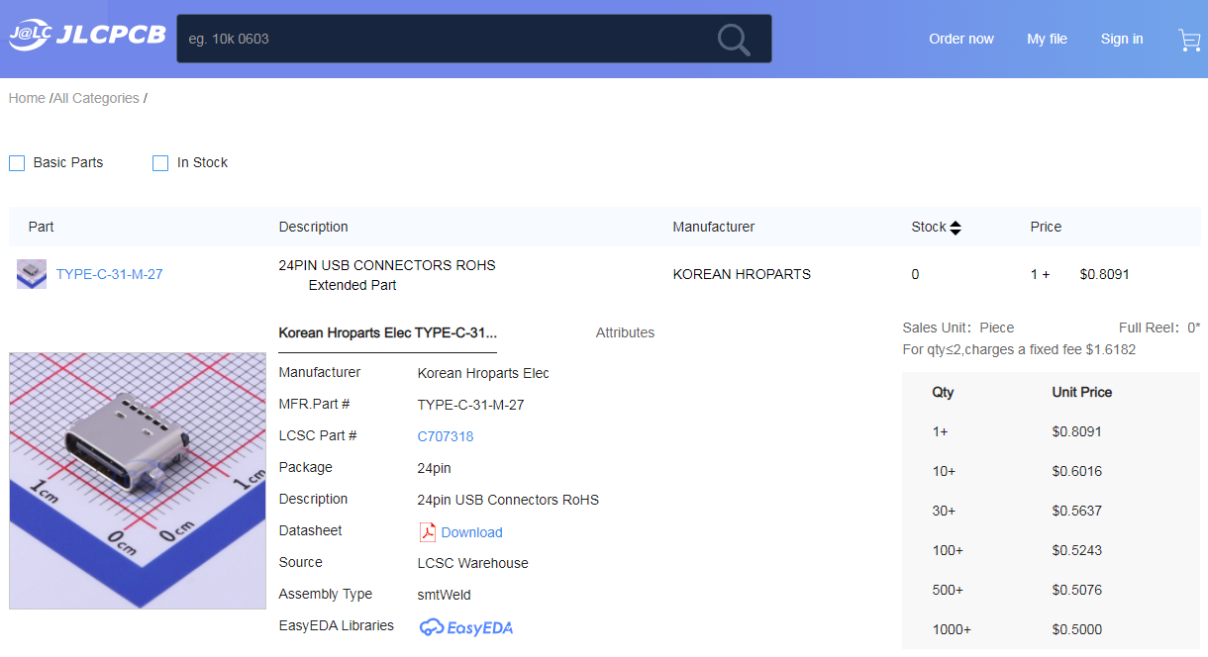
Task: Click the 500+ quantity price $0.5076
Action: (1077, 590)
